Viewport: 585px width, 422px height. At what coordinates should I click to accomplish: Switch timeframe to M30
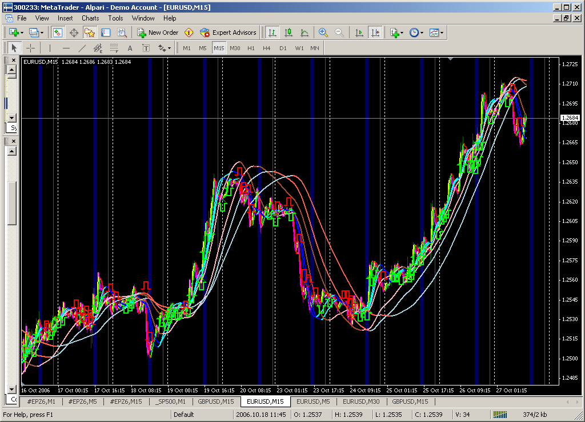click(x=235, y=48)
